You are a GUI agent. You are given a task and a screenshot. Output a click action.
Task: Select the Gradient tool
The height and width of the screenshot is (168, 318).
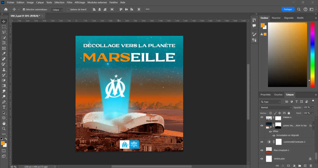point(4,86)
